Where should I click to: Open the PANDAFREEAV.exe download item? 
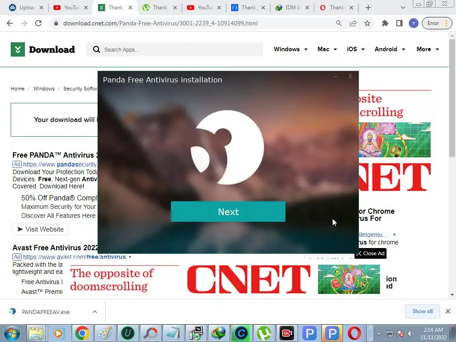46,312
